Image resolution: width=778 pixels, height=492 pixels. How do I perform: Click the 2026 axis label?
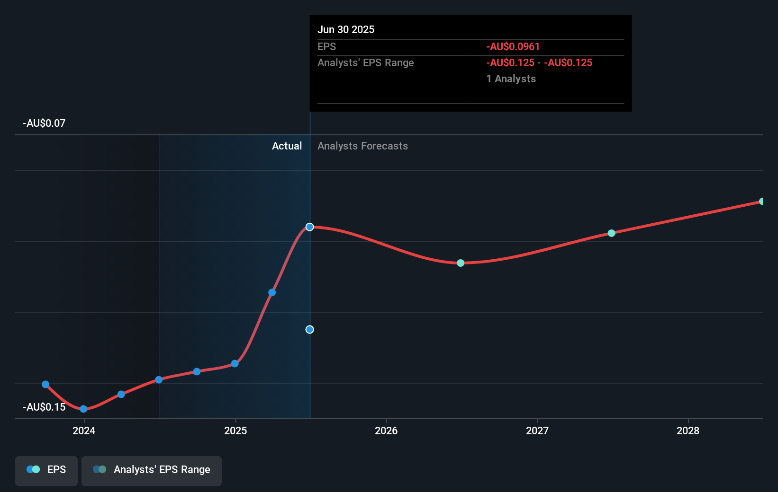387,430
